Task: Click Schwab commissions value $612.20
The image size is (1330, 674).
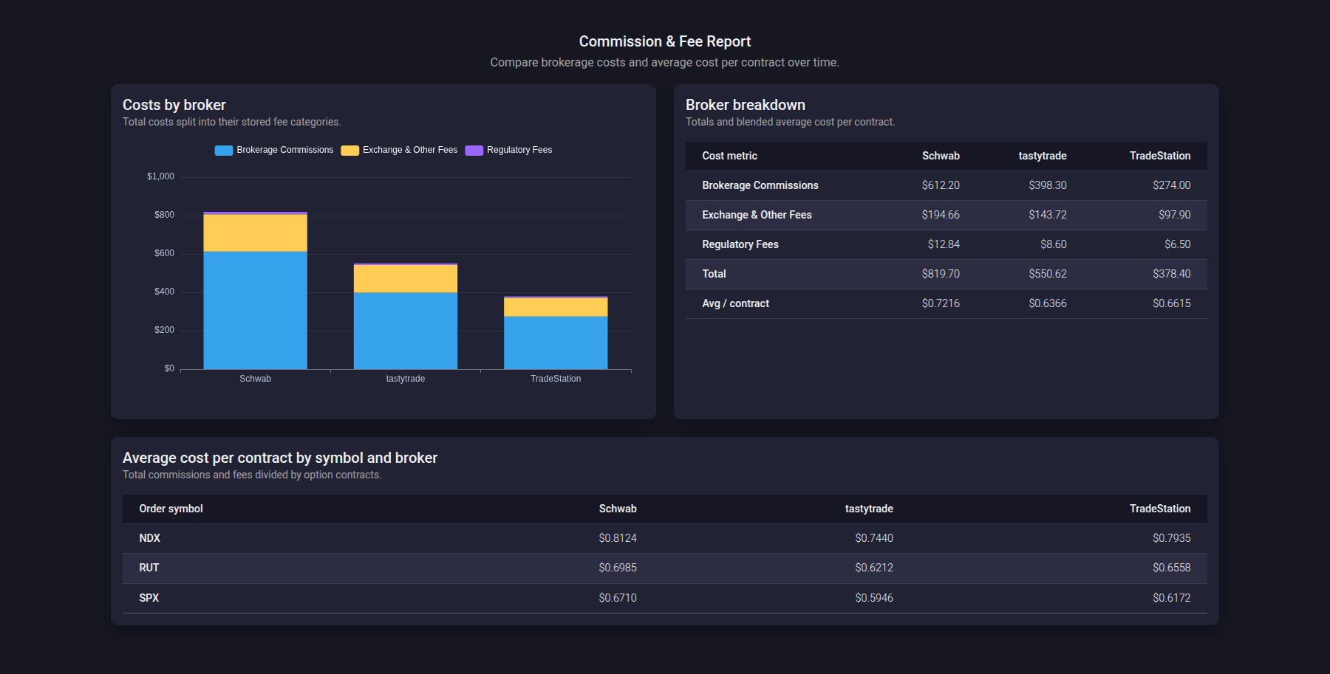Action: [x=941, y=185]
